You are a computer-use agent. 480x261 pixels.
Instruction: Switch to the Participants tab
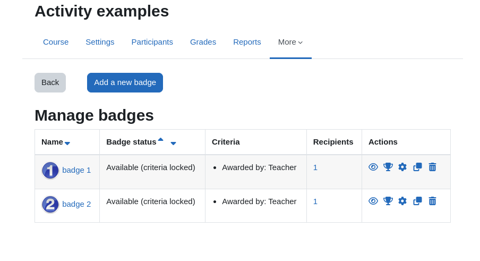[x=152, y=42]
